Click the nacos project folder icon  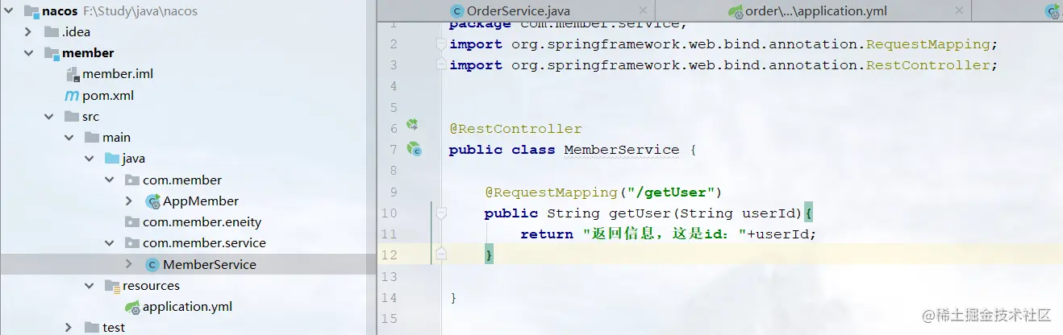[31, 11]
